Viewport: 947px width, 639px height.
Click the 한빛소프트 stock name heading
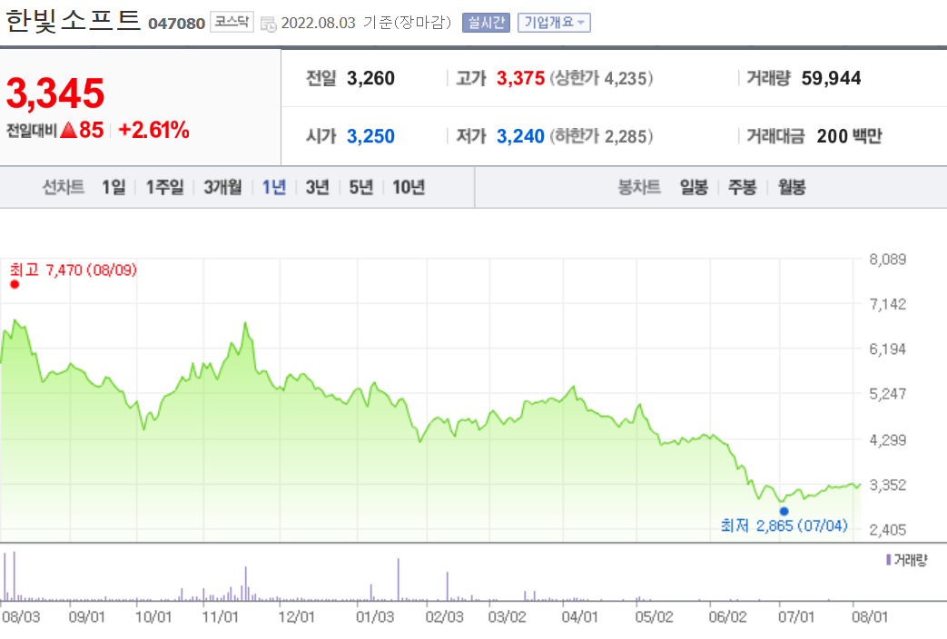coord(73,20)
